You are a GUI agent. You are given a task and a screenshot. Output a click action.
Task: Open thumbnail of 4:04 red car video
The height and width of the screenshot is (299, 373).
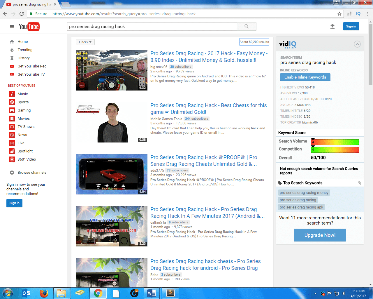(112, 174)
